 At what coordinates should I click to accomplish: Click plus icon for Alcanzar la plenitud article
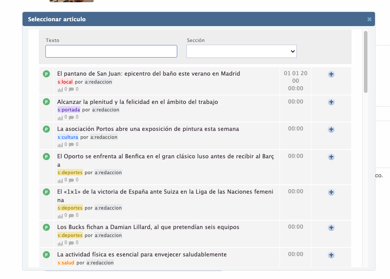(331, 102)
